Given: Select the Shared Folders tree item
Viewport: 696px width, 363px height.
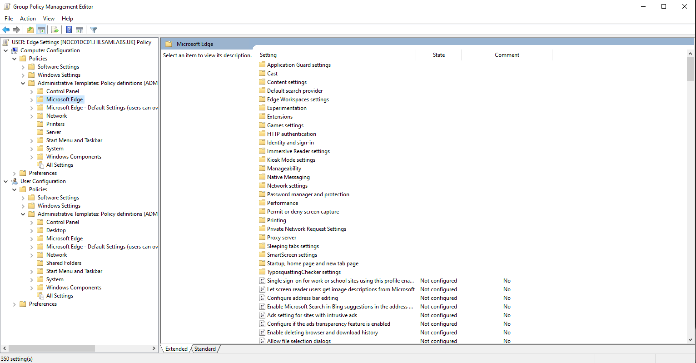Looking at the screenshot, I should coord(63,263).
